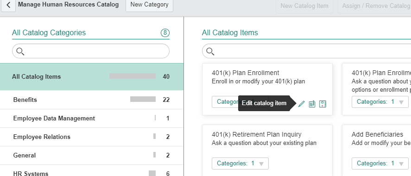Click the magnifier icon in the catalog items search
Image resolution: width=411 pixels, height=176 pixels.
(210, 51)
